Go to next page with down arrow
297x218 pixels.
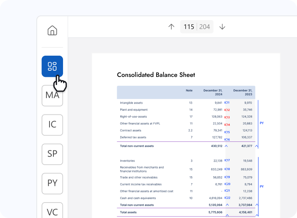[222, 27]
